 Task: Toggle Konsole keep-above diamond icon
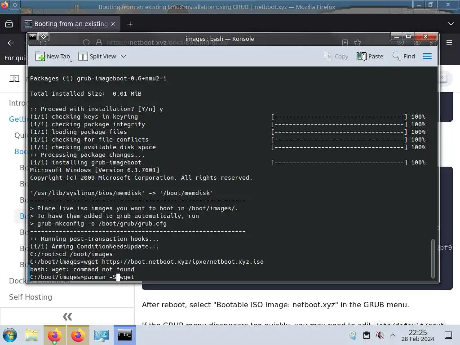click(44, 37)
